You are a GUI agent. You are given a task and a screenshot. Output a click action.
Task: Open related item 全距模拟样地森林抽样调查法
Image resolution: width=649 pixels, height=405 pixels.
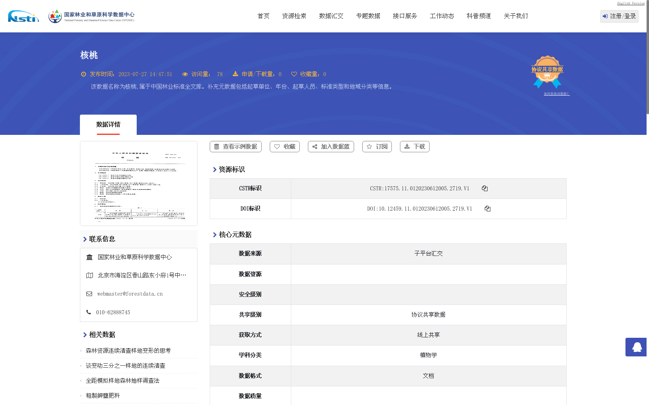point(122,381)
